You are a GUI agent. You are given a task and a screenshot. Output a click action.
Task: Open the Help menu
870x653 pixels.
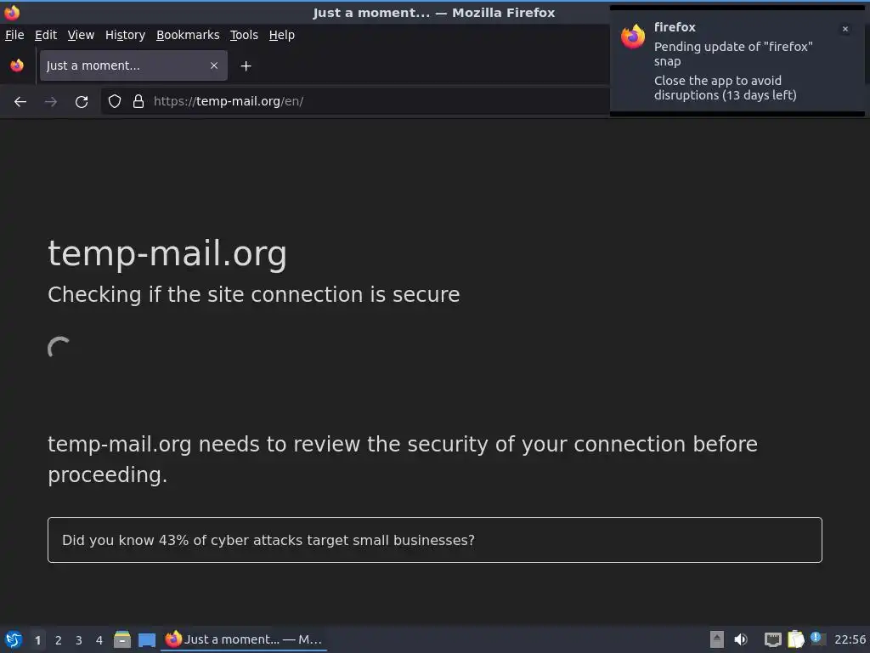282,35
